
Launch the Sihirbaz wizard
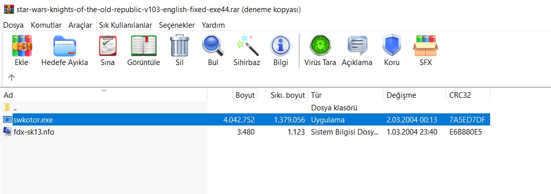[247, 46]
